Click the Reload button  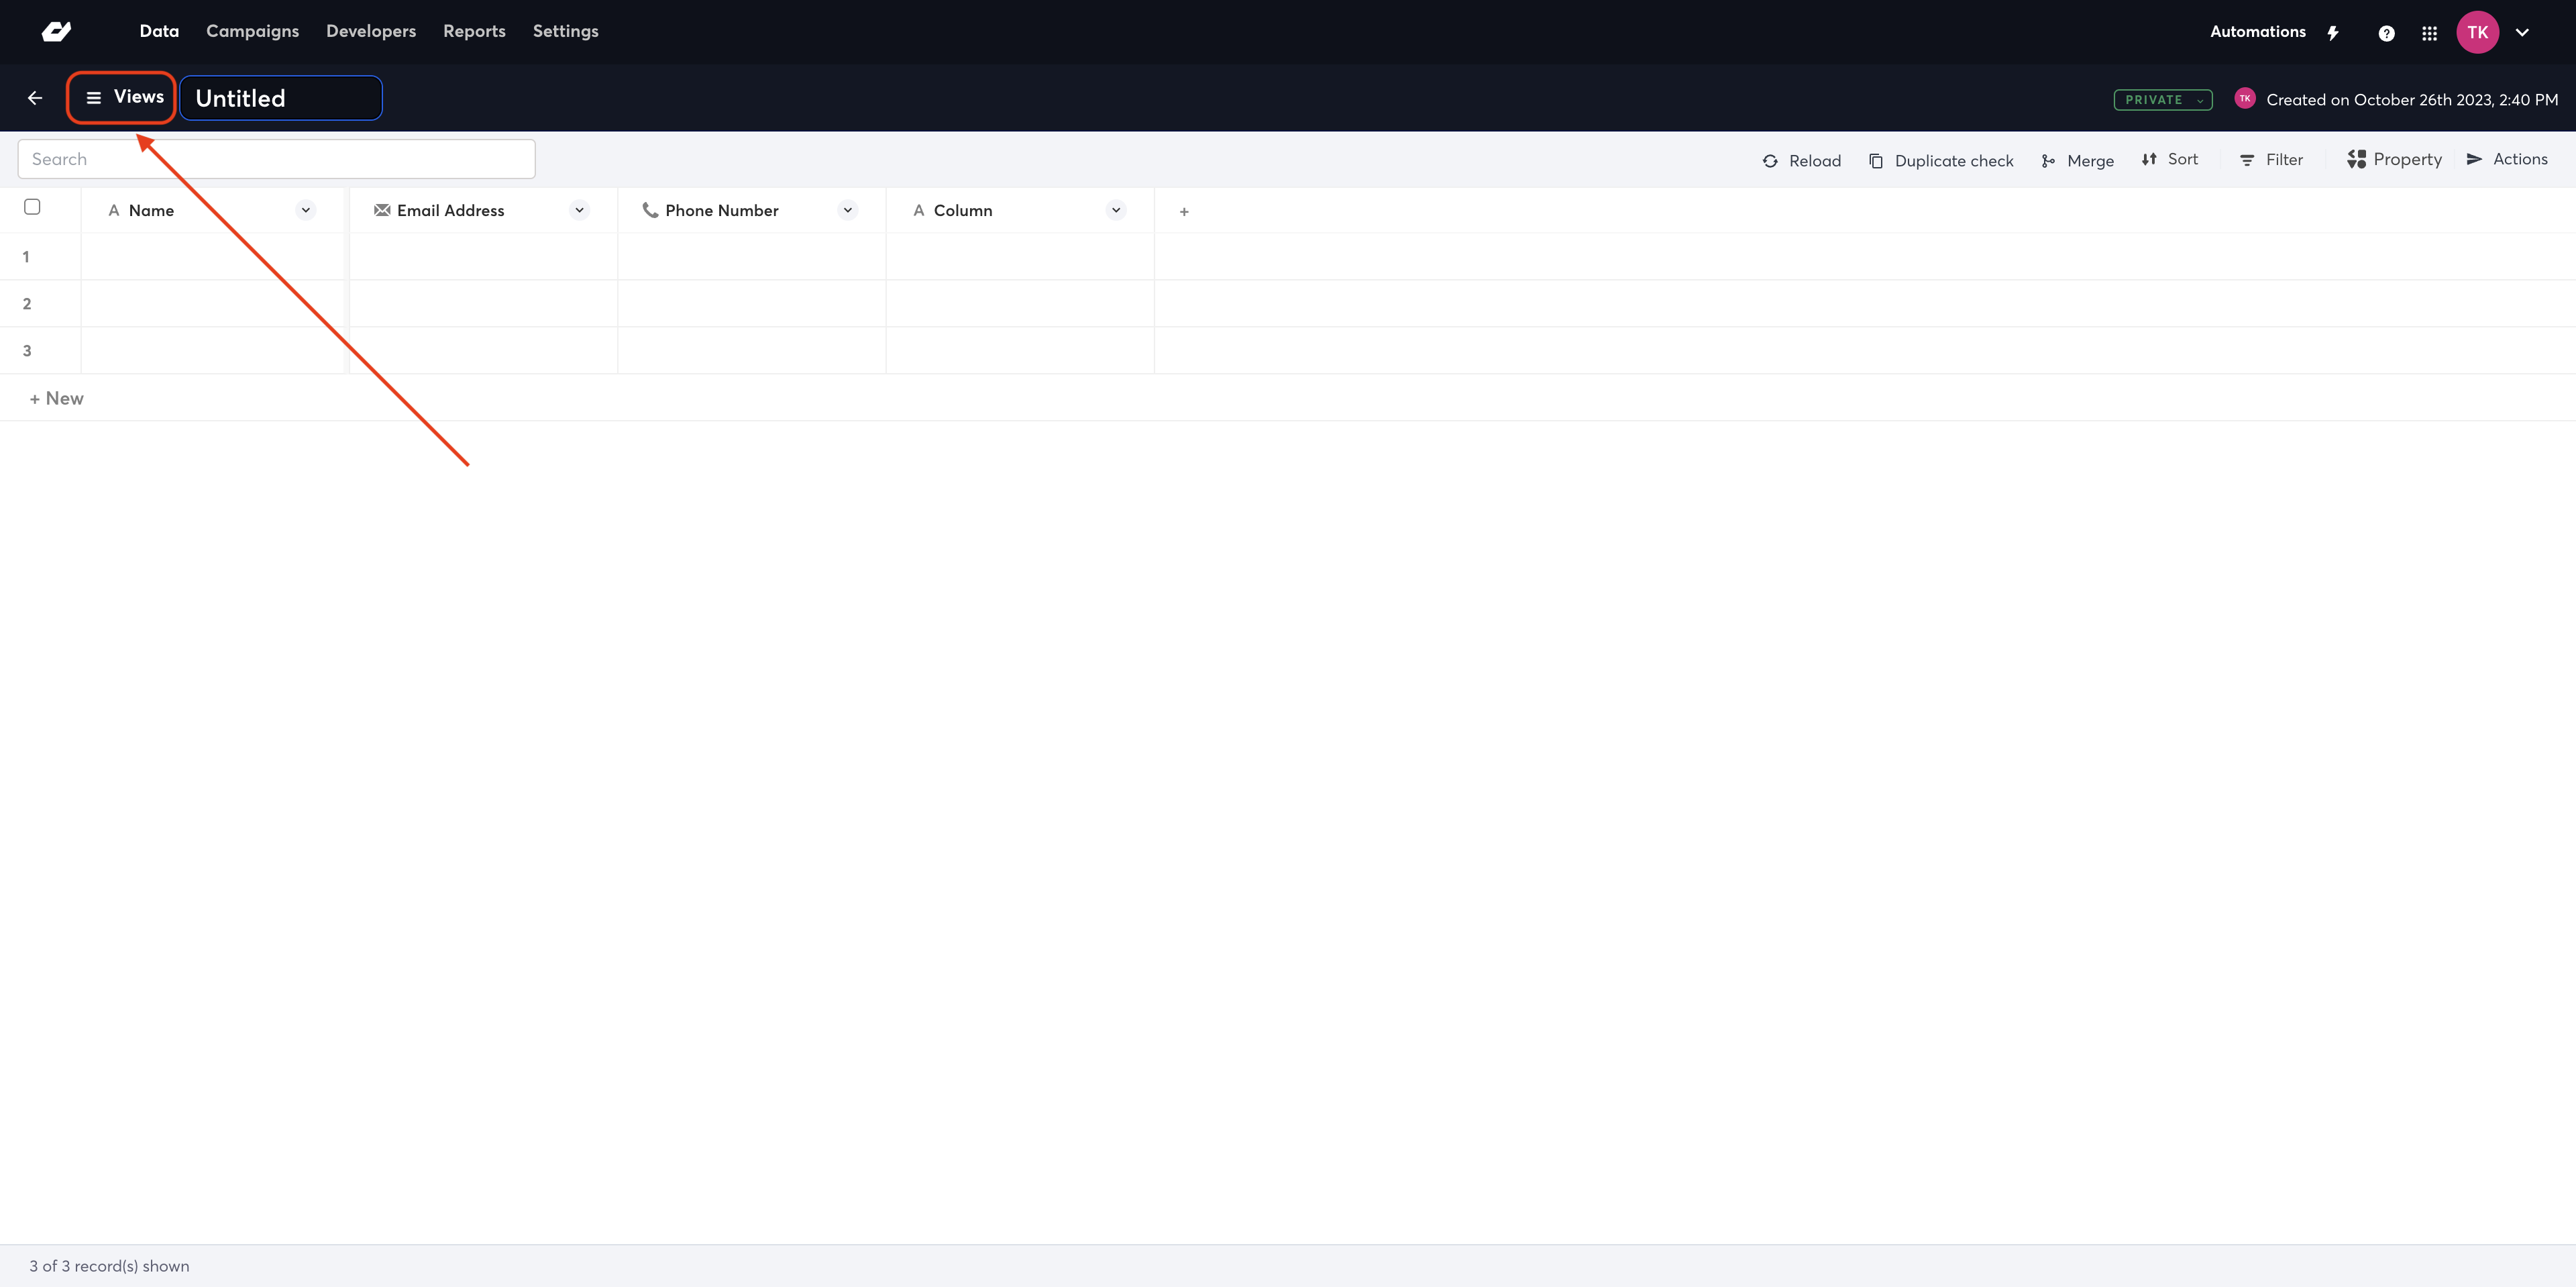1801,161
